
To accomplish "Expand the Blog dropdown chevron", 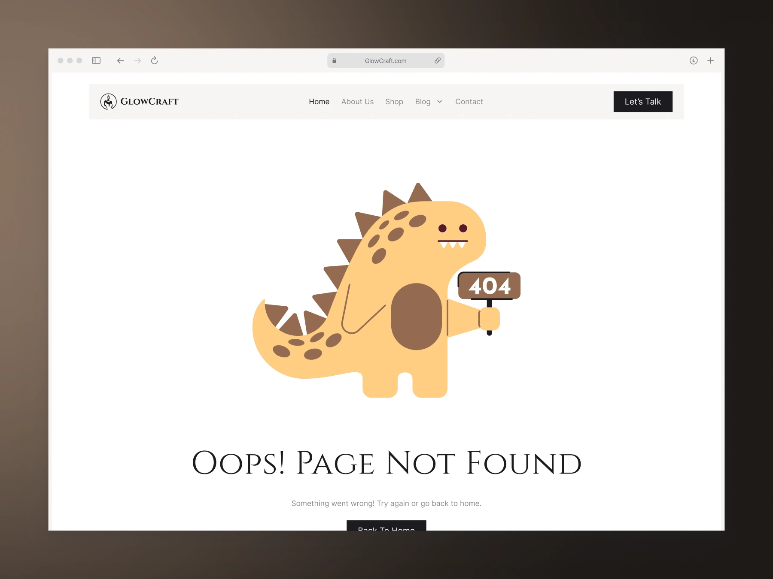I will 440,102.
